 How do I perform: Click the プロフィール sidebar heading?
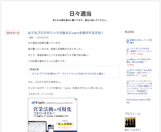click(x=133, y=114)
